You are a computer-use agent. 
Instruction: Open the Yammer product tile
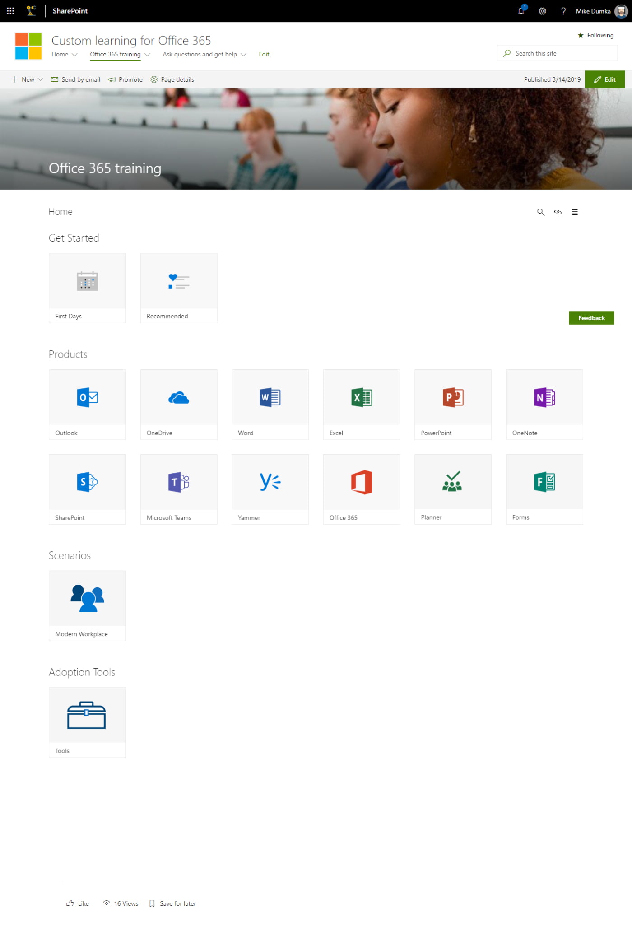(270, 489)
